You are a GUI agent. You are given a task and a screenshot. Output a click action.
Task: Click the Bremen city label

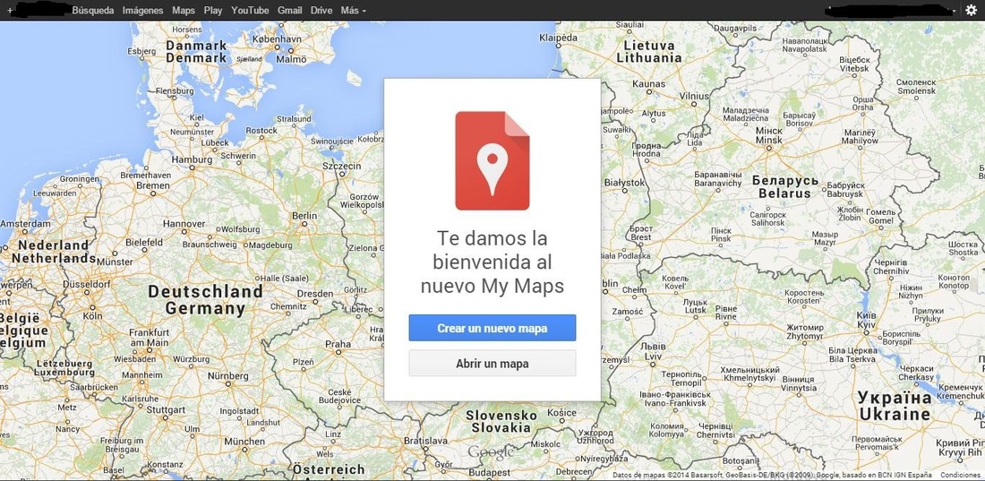[152, 185]
